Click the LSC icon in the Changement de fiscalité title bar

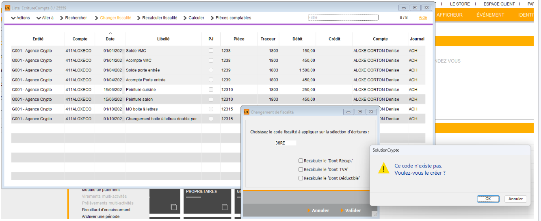(x=247, y=112)
